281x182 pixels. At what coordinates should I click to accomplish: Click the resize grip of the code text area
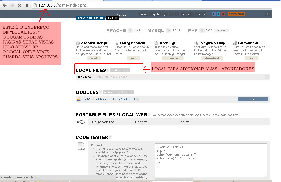pos(266,176)
